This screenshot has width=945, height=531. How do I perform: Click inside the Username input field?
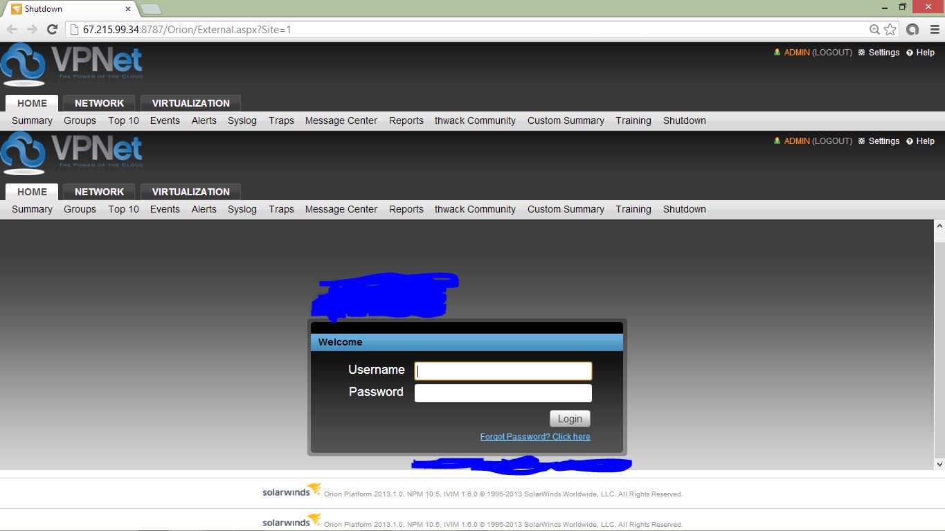(502, 370)
